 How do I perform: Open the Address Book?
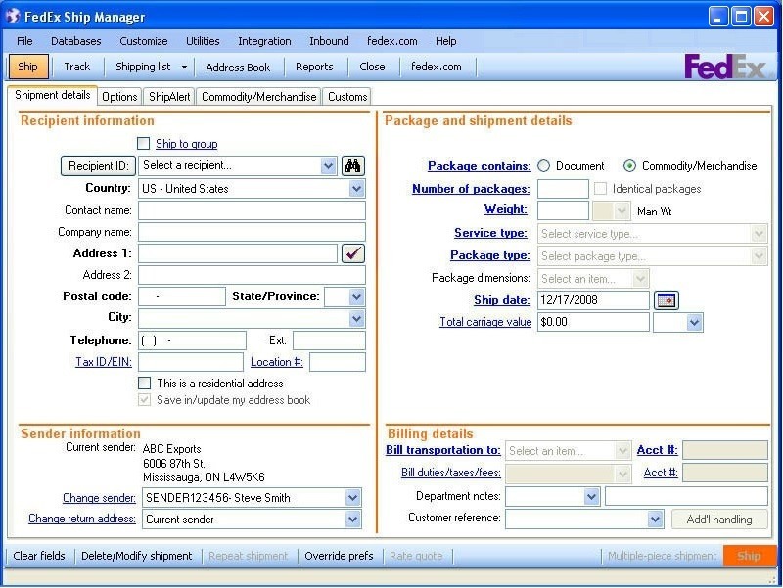click(x=238, y=67)
